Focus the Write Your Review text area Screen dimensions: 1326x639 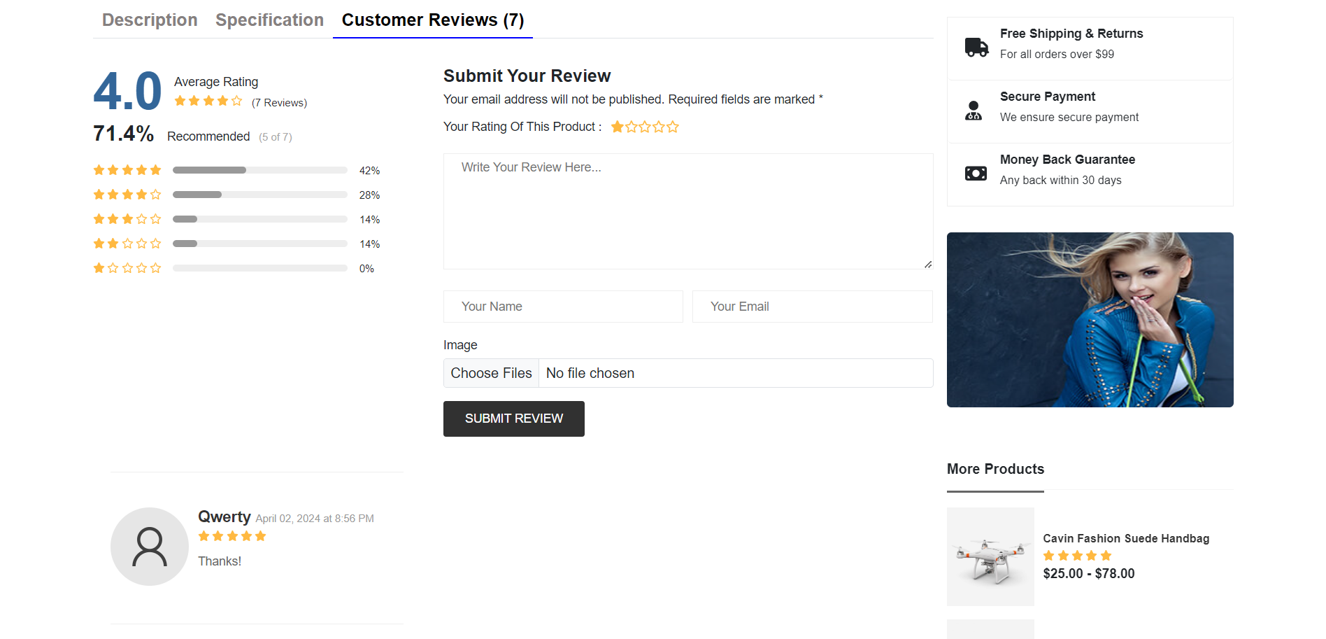[687, 211]
